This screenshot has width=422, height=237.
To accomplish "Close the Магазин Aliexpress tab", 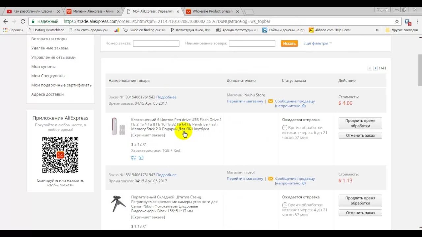I will (118, 11).
